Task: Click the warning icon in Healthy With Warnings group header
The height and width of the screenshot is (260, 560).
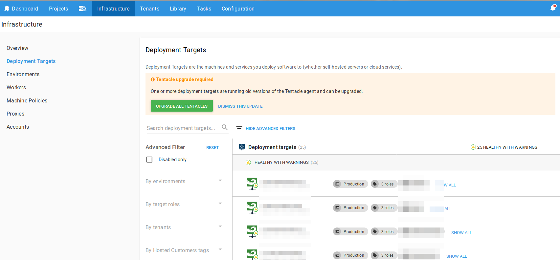Action: 248,162
